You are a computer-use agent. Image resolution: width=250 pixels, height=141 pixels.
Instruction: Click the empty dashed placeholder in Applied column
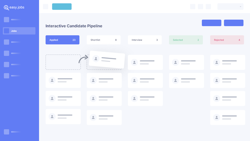tap(63, 62)
